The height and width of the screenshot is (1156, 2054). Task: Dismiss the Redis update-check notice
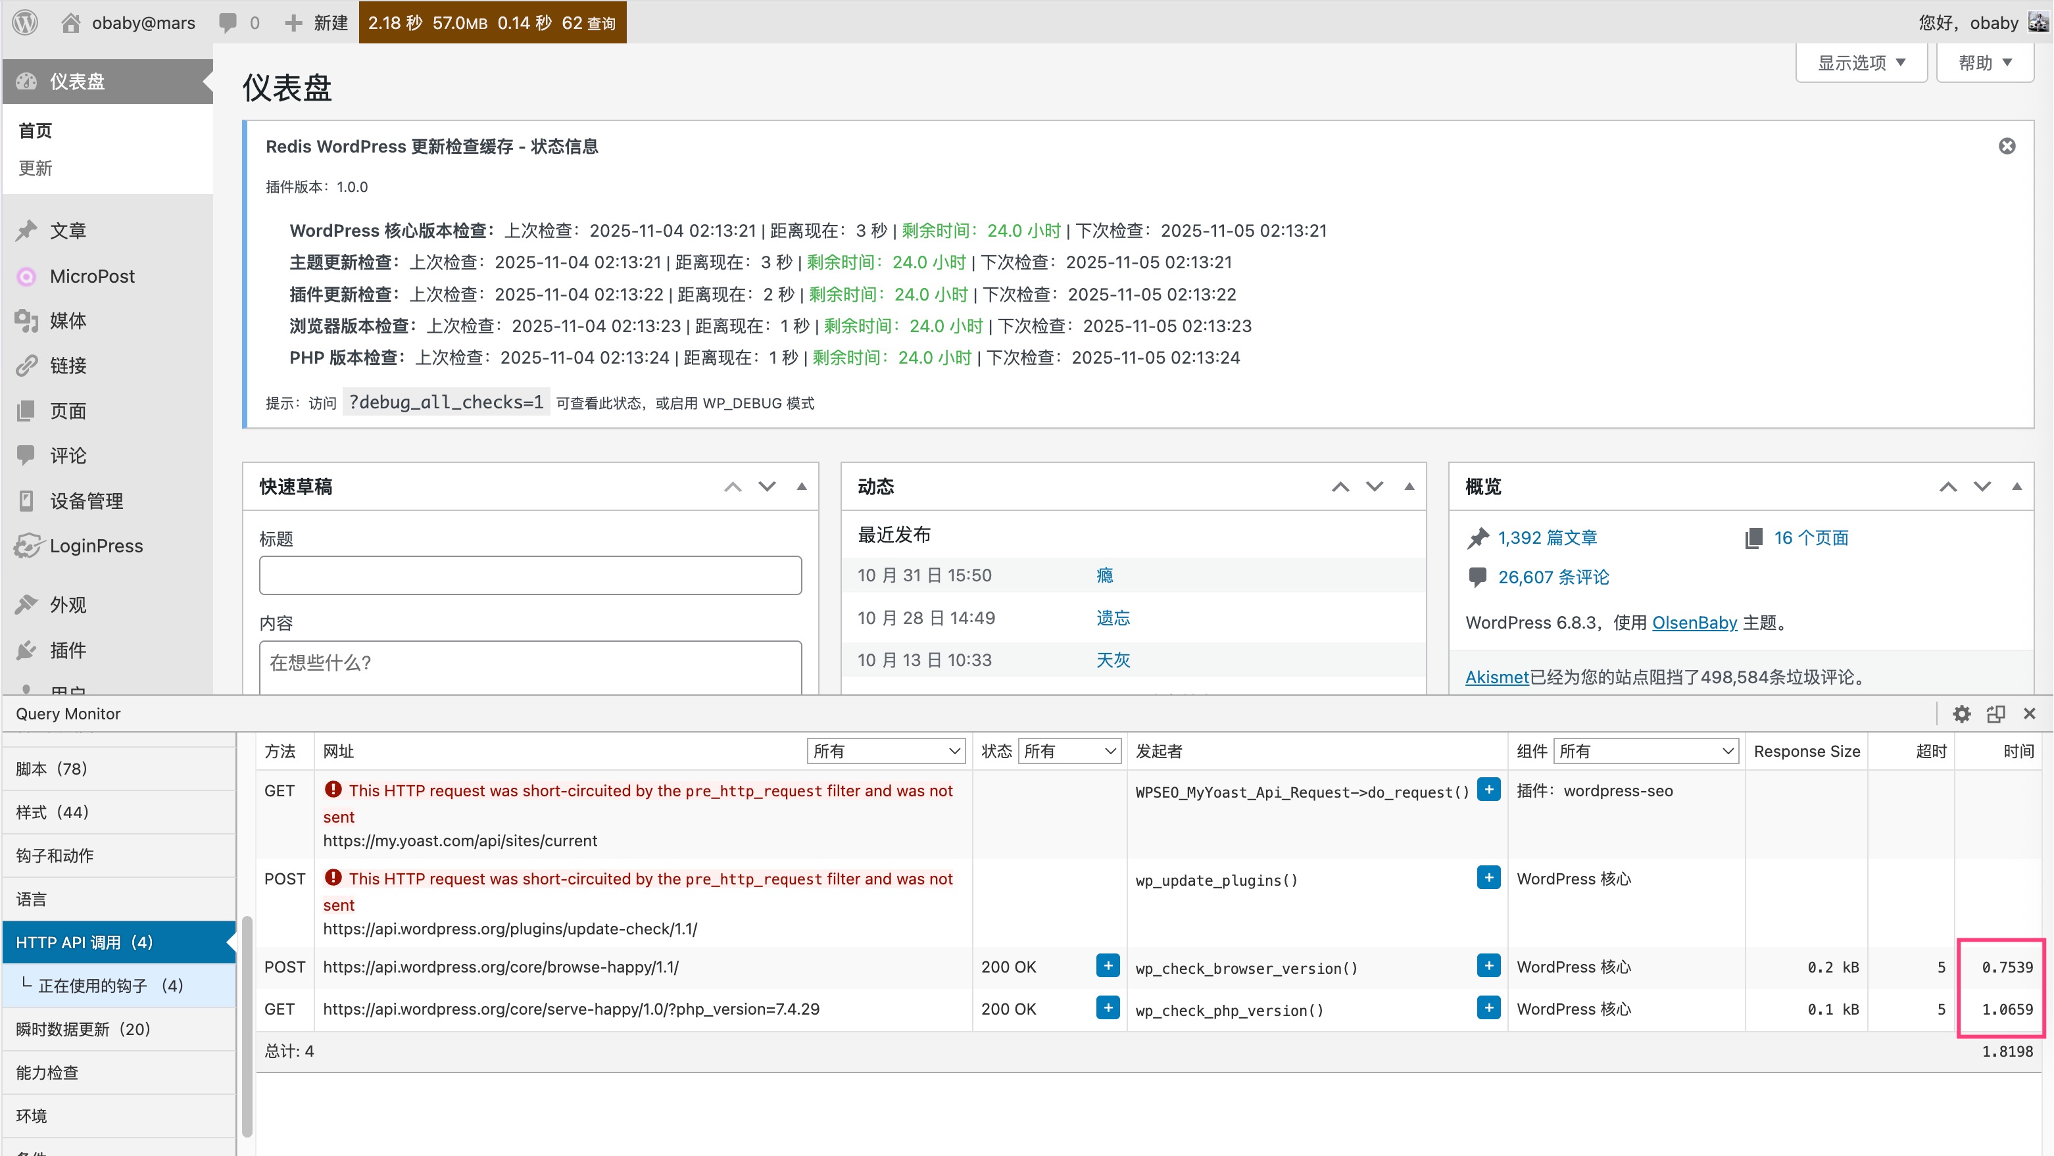tap(2007, 146)
